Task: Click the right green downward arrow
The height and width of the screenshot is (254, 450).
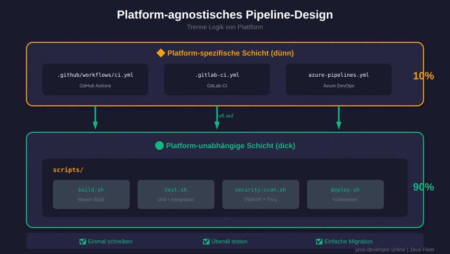Action: [x=339, y=117]
